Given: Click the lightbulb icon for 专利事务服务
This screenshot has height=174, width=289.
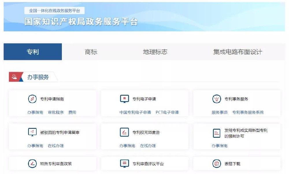Looking at the screenshot, I should click(x=216, y=99).
